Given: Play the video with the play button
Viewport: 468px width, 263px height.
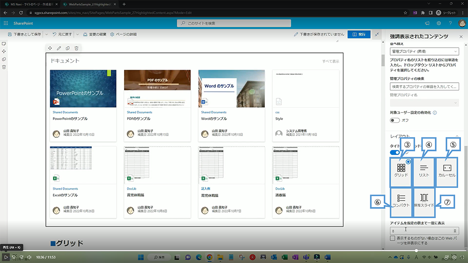Looking at the screenshot, I should (x=6, y=257).
